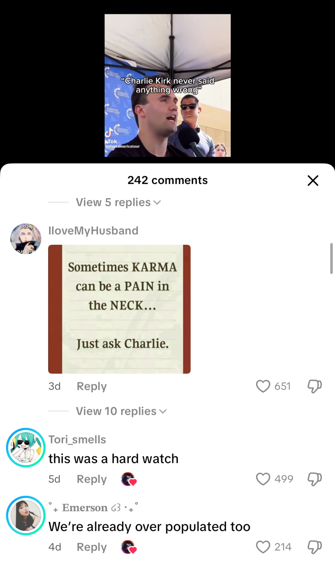This screenshot has height=562, width=335.
Task: Tap the video preview above comments
Action: [x=167, y=86]
